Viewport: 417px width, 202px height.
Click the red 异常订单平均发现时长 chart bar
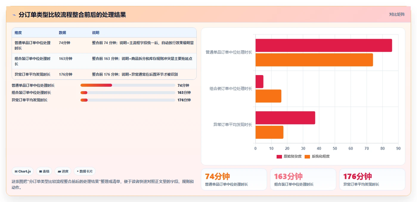pos(285,118)
